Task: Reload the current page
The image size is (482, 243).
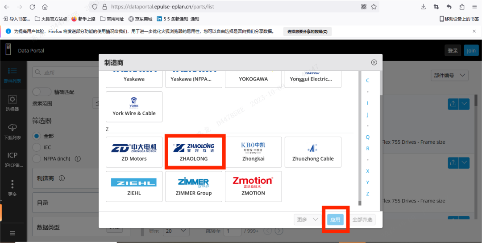Action: pos(32,7)
